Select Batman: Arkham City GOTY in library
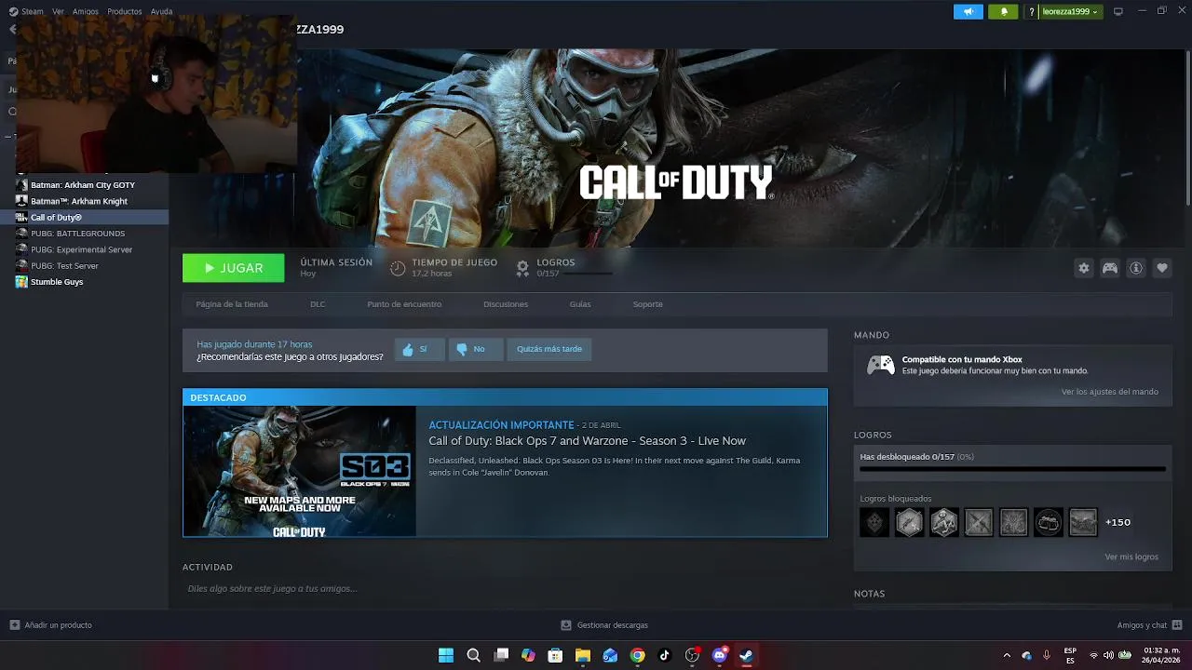Viewport: 1192px width, 670px height. (x=84, y=185)
